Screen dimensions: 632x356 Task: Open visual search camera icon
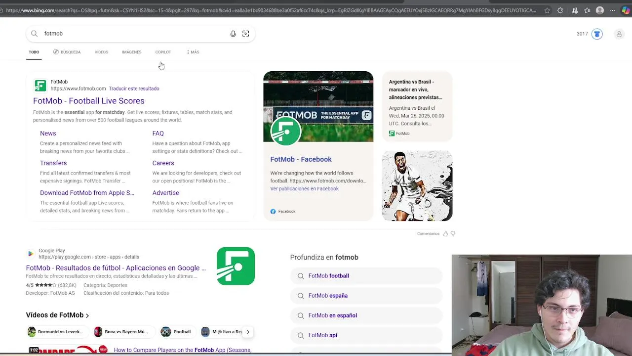coord(246,34)
